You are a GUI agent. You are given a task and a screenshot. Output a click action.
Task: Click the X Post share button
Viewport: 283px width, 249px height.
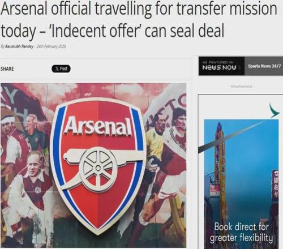pos(61,68)
